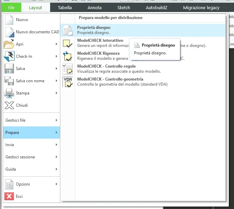234x209 pixels.
Task: Click the Nuovo document icon
Action: click(x=9, y=20)
